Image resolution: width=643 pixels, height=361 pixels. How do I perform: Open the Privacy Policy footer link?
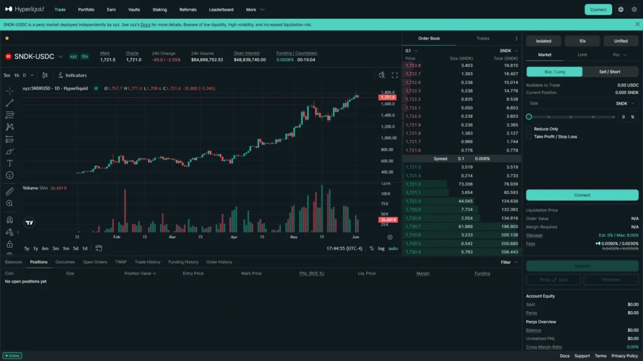tap(624, 356)
